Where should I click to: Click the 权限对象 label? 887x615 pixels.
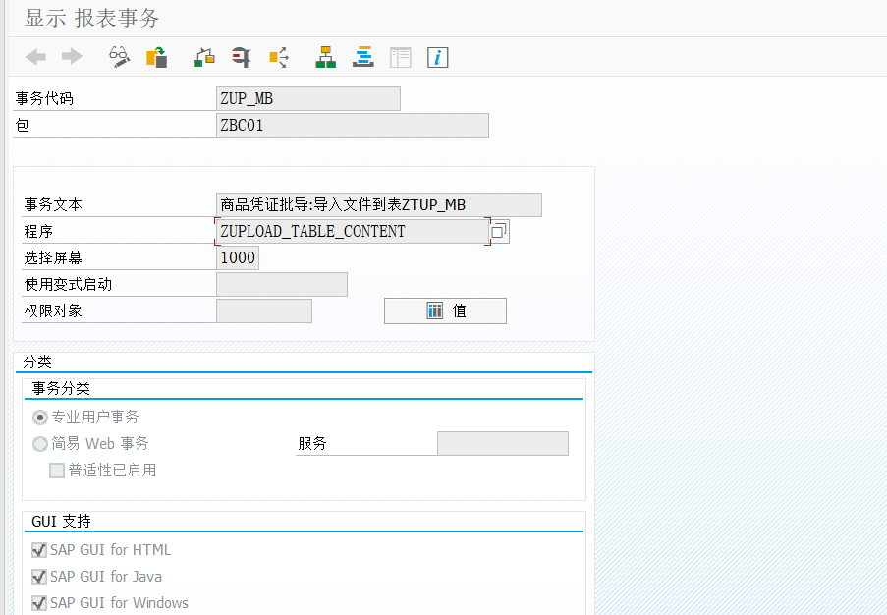point(53,310)
